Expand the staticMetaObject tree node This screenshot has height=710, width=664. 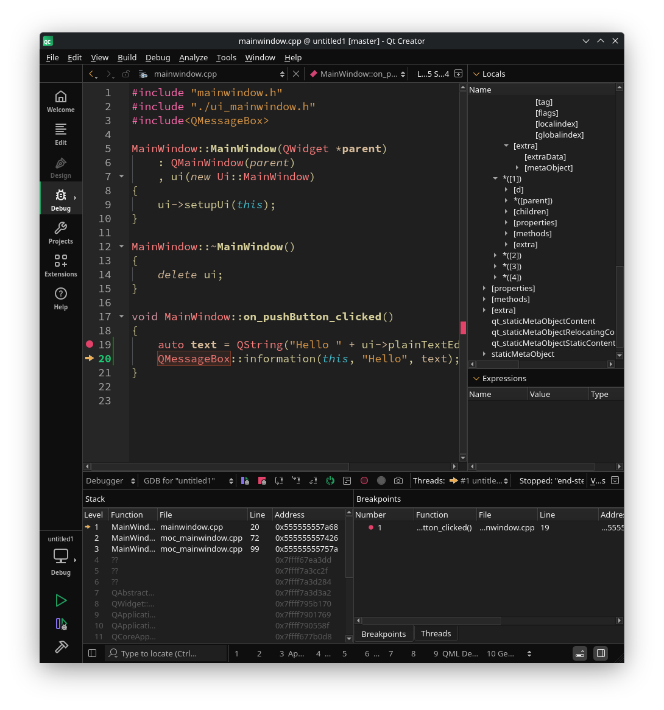pyautogui.click(x=484, y=354)
